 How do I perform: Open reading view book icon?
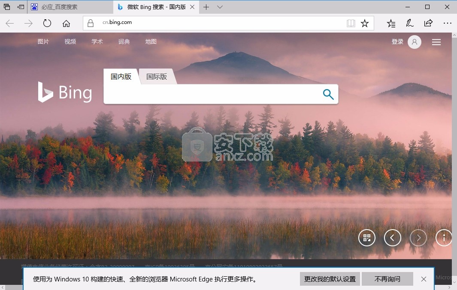[351, 23]
